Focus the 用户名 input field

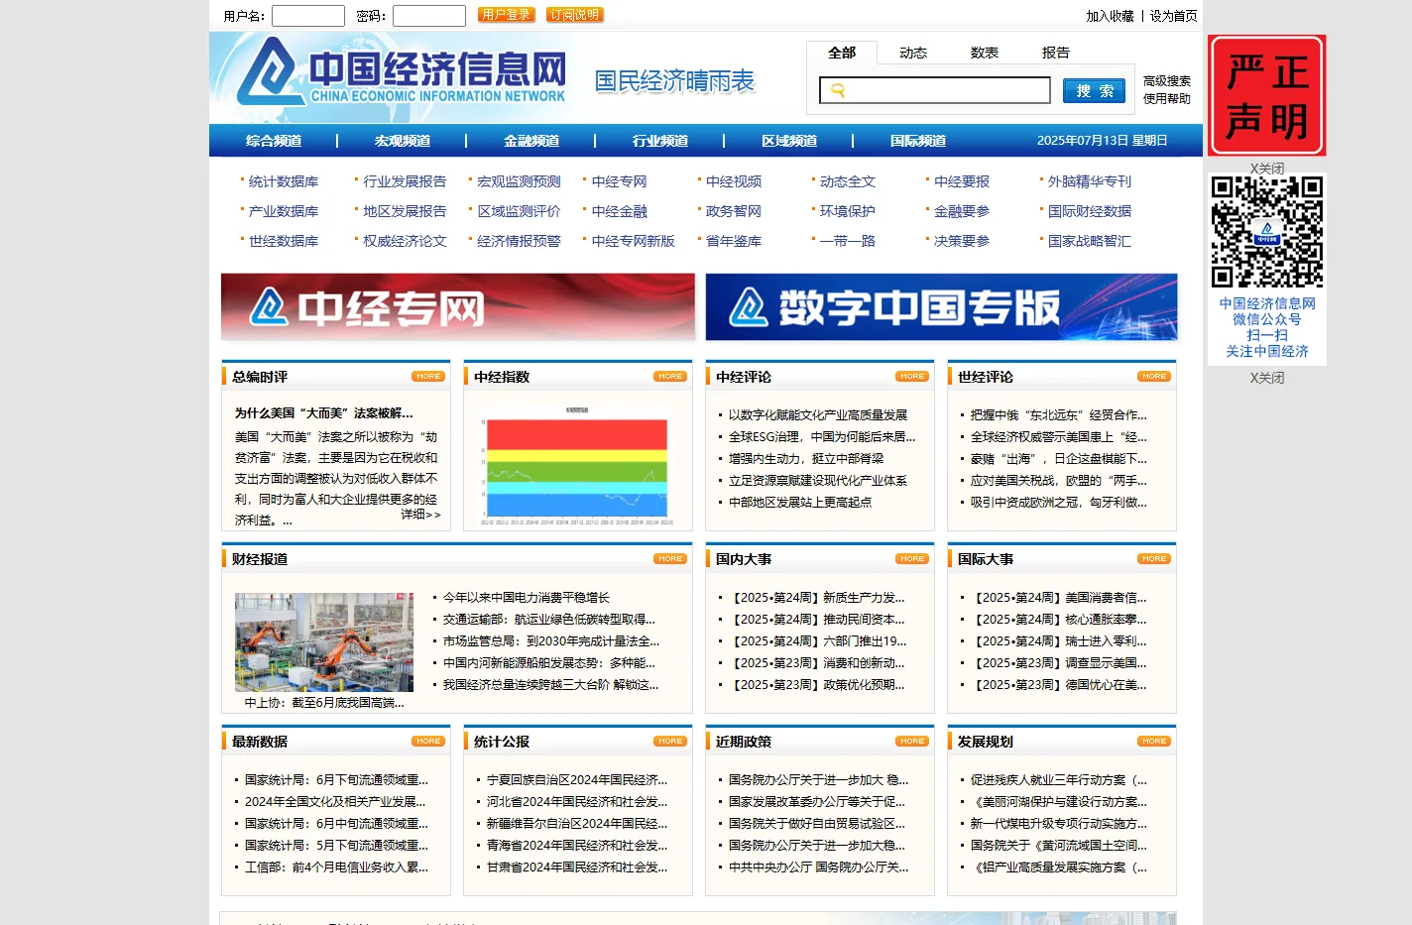[308, 16]
